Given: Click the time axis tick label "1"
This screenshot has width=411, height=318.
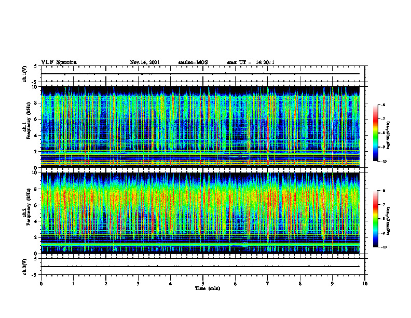Looking at the screenshot, I should point(73,284).
